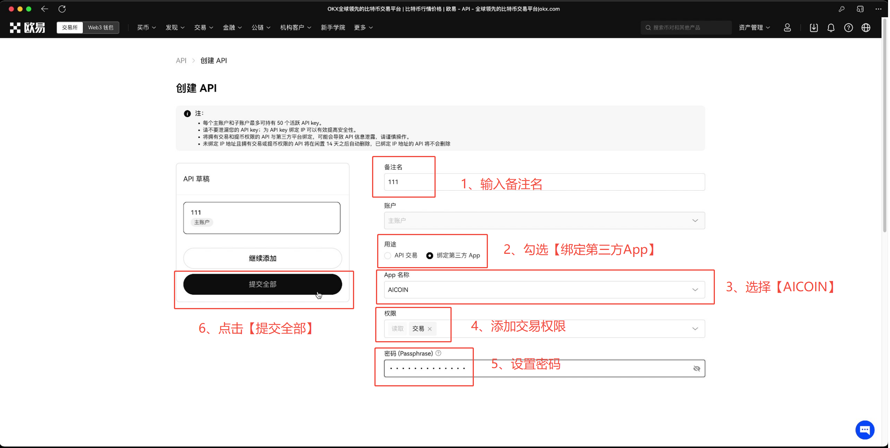Open the language globe icon

866,28
